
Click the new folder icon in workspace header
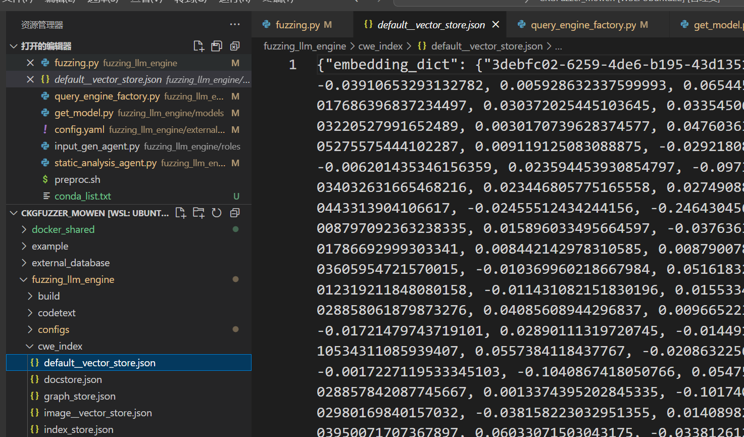[x=199, y=213]
